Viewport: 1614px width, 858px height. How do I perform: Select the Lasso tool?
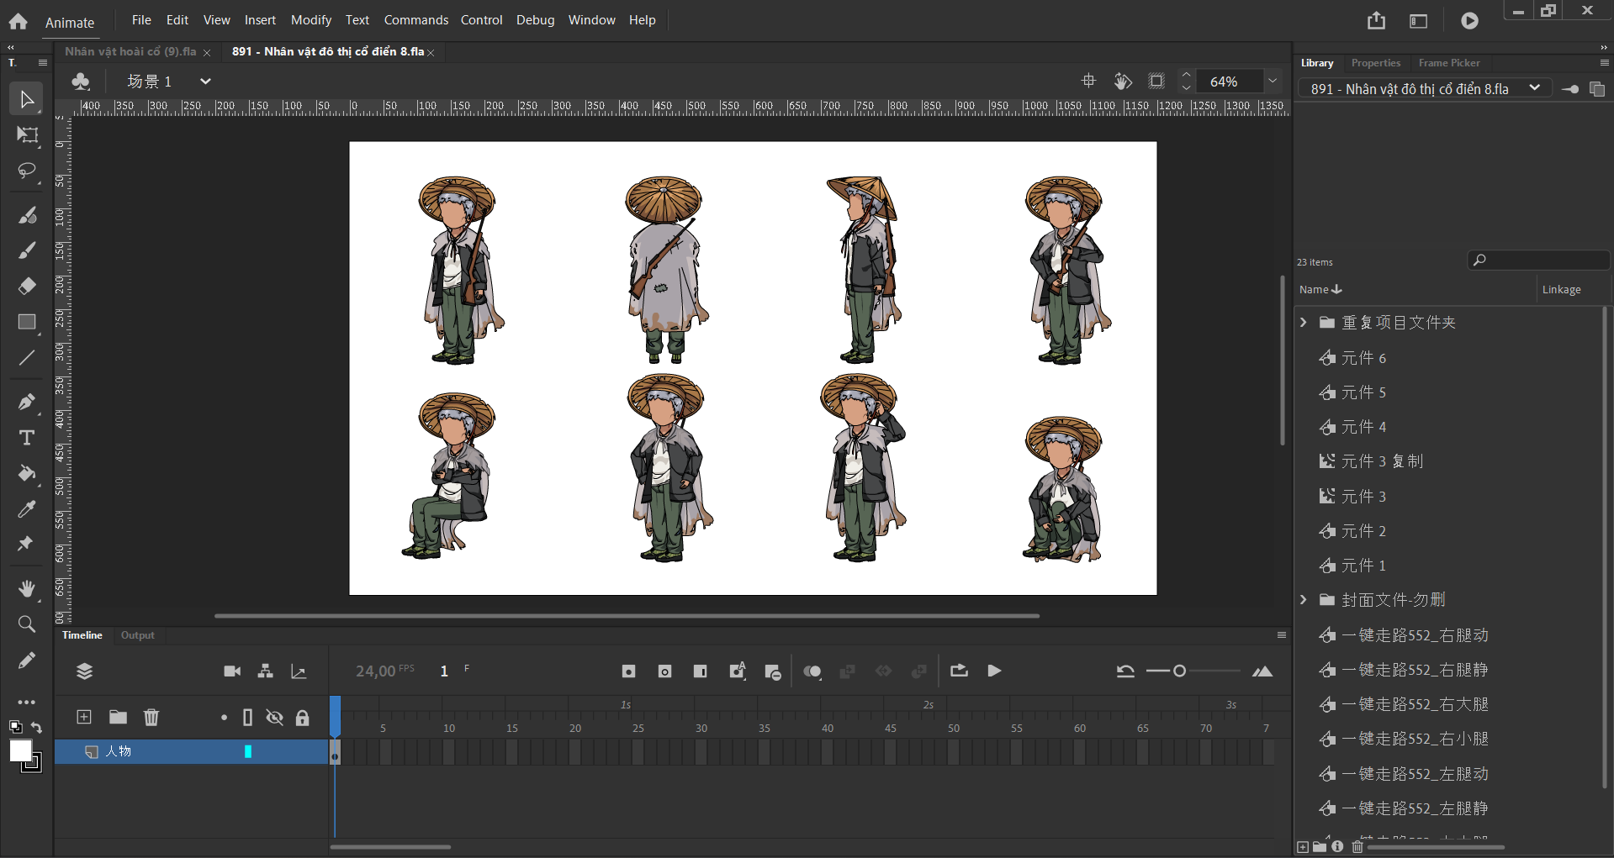27,171
